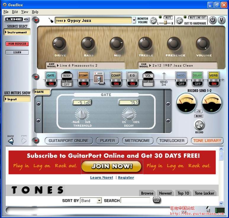The width and height of the screenshot is (229, 218).
Task: Follow the Learn More! link
Action: coord(101,177)
